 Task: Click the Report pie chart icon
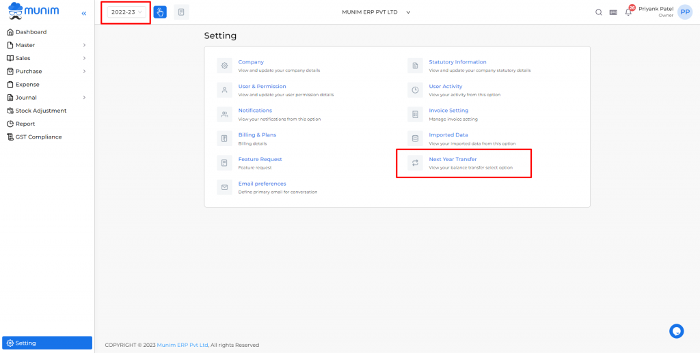pyautogui.click(x=10, y=124)
